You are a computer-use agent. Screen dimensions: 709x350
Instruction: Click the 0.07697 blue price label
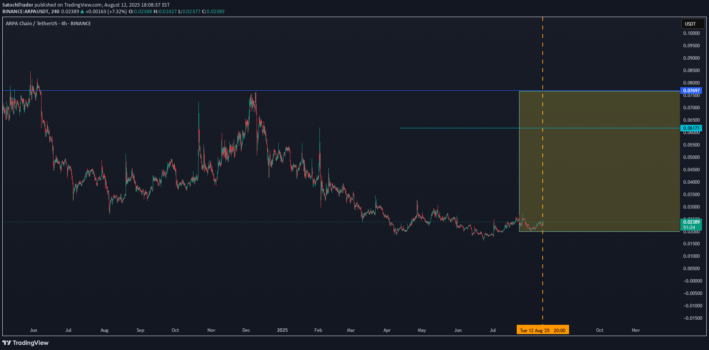point(691,91)
